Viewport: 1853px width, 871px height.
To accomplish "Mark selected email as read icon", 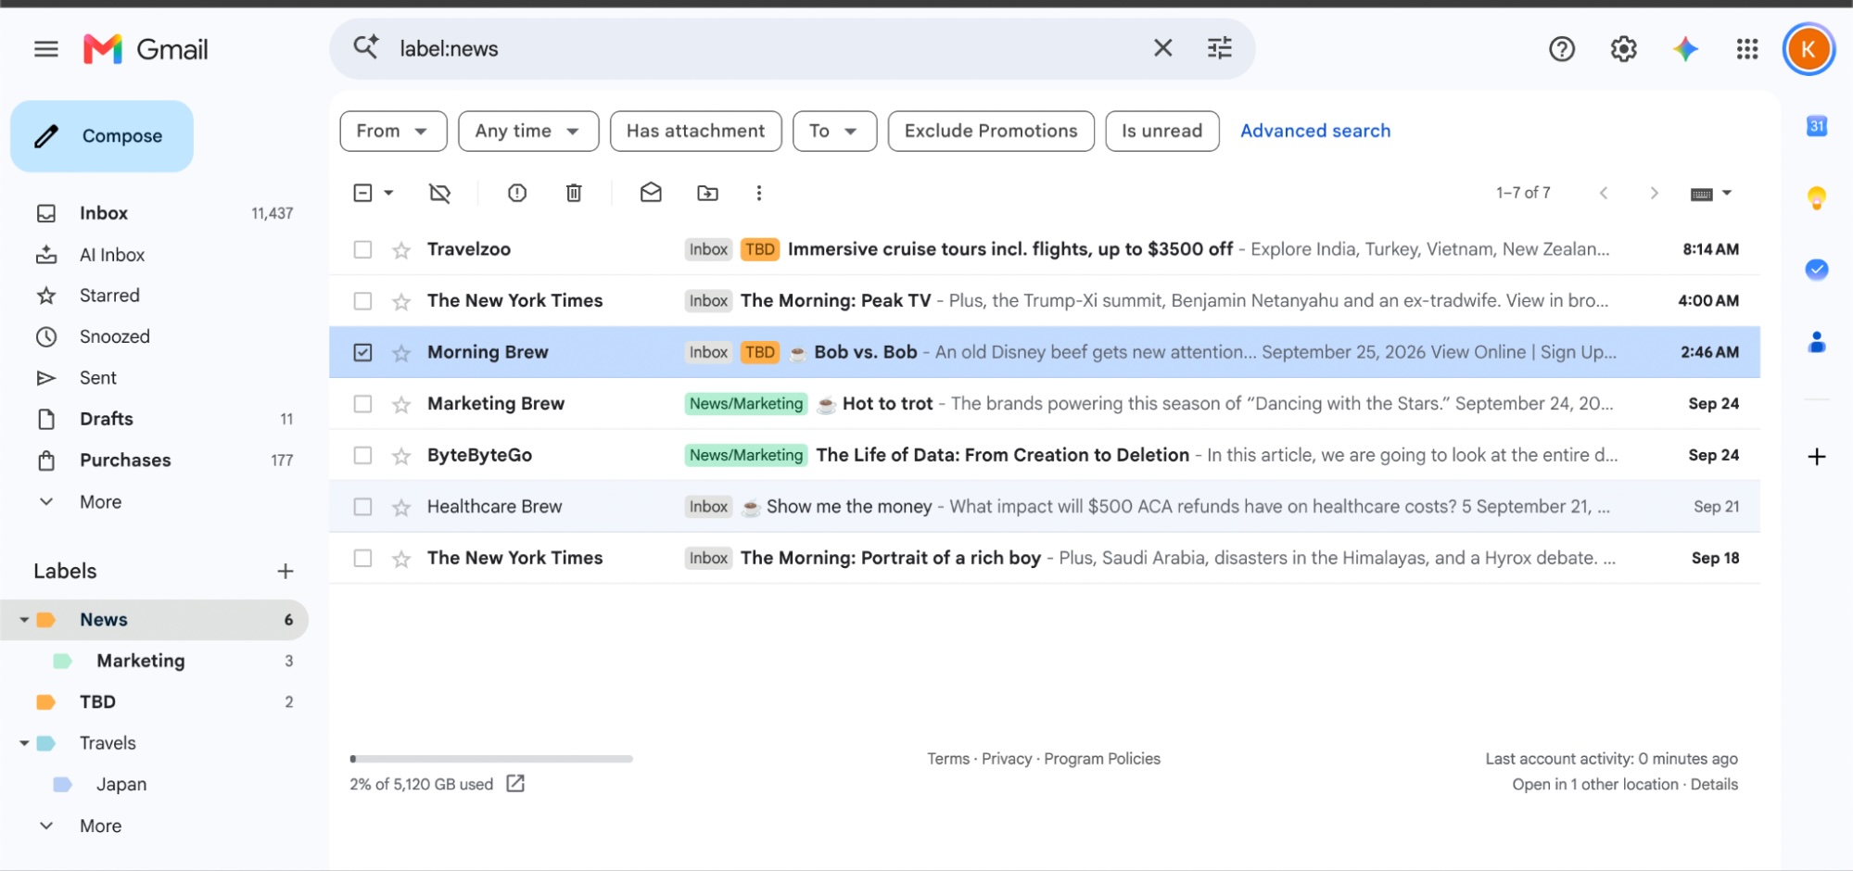I will [x=651, y=193].
